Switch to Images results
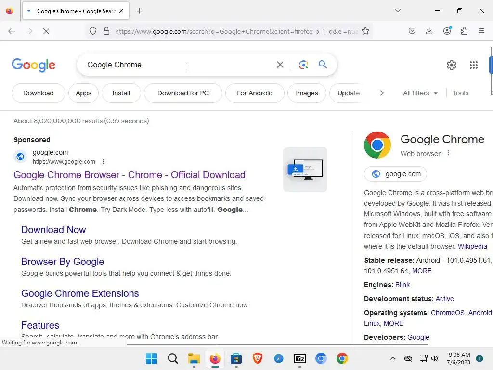The height and width of the screenshot is (370, 493). 307,93
